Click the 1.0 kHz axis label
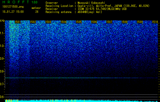The height and width of the screenshot is (102, 160). [x=2, y=46]
